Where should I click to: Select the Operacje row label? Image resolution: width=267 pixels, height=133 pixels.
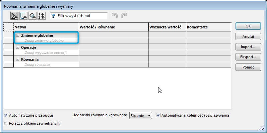tap(28, 47)
